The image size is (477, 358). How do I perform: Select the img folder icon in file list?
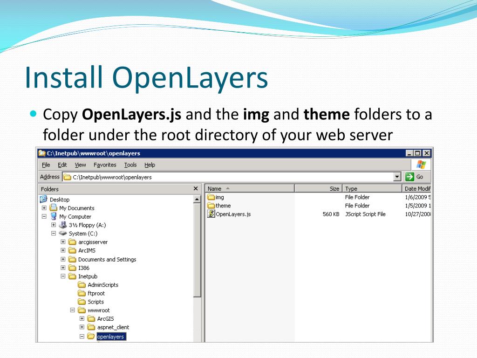point(211,197)
